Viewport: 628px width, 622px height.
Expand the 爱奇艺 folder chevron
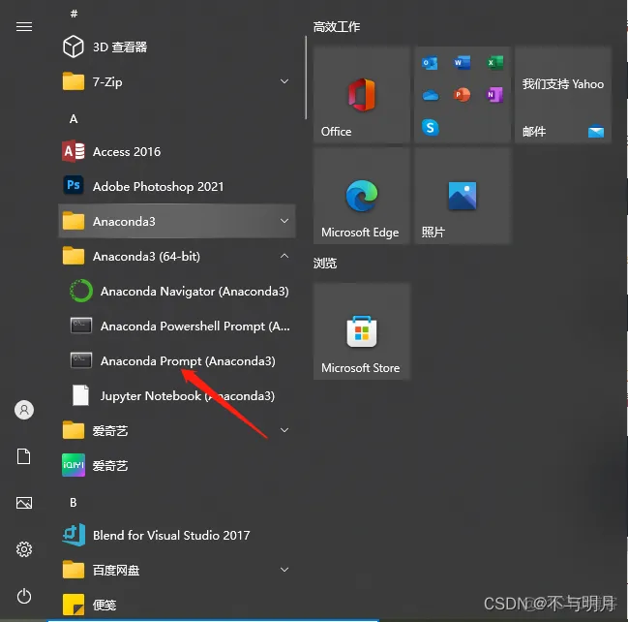coord(284,430)
